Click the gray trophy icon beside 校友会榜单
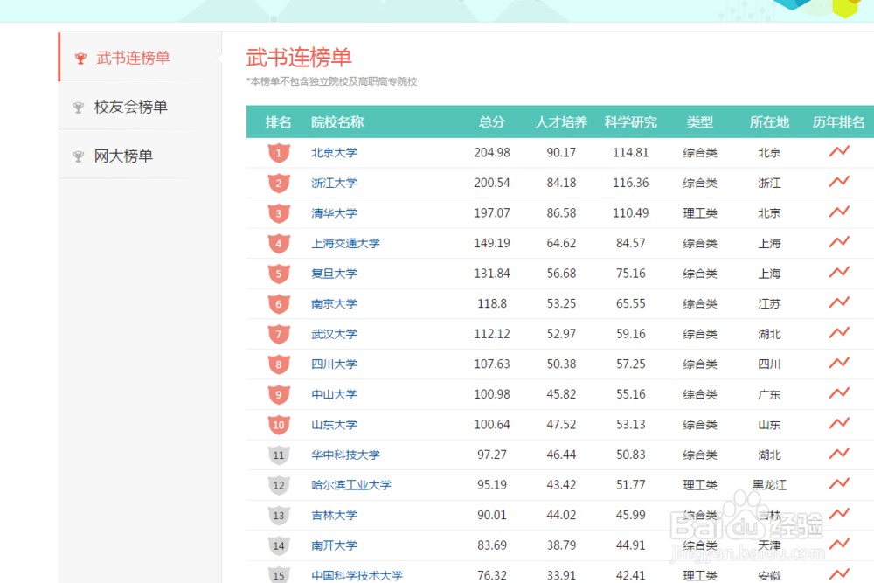Image resolution: width=874 pixels, height=583 pixels. pyautogui.click(x=79, y=107)
